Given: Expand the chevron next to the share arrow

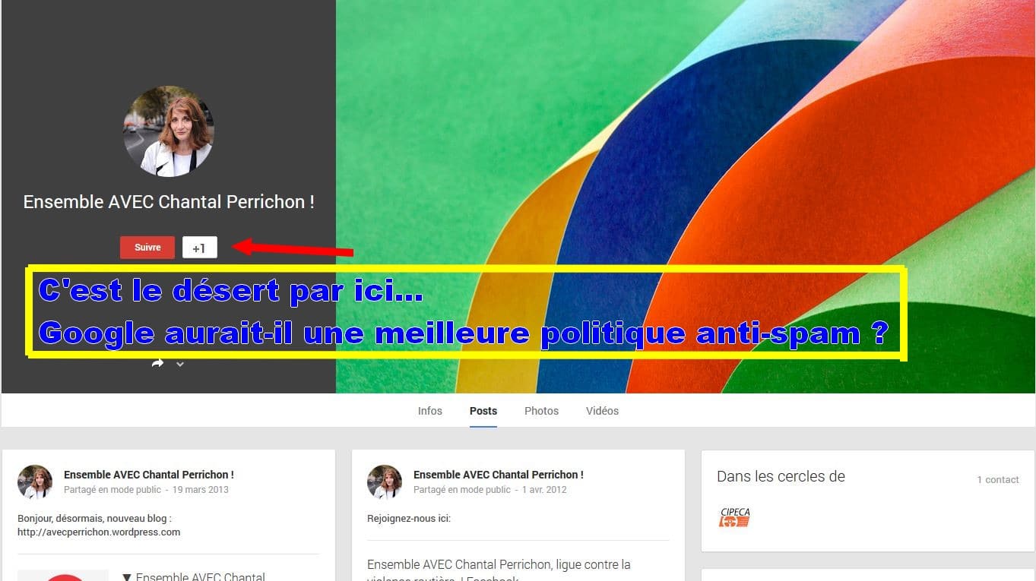Looking at the screenshot, I should point(180,365).
